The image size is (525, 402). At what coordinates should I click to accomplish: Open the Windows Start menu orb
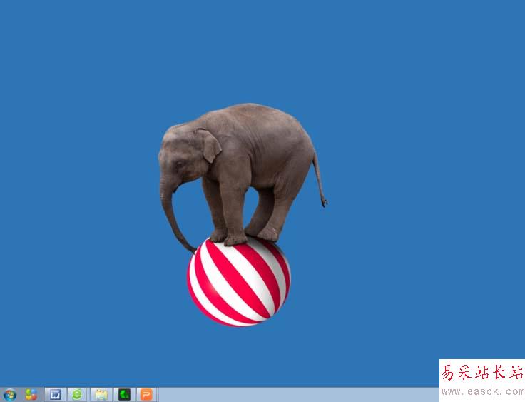[x=9, y=395]
